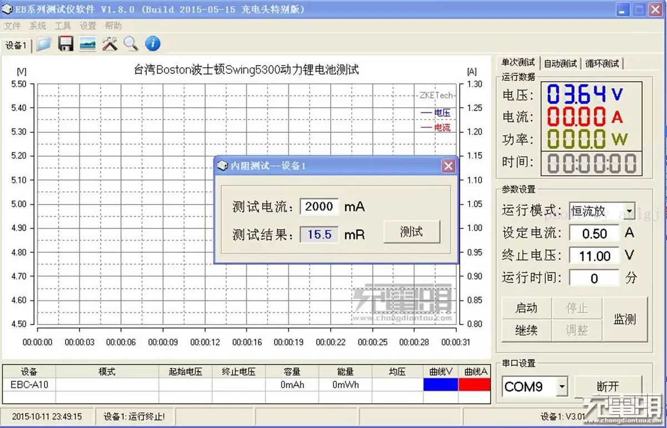
Task: Open the 文件 menu
Action: pos(12,26)
